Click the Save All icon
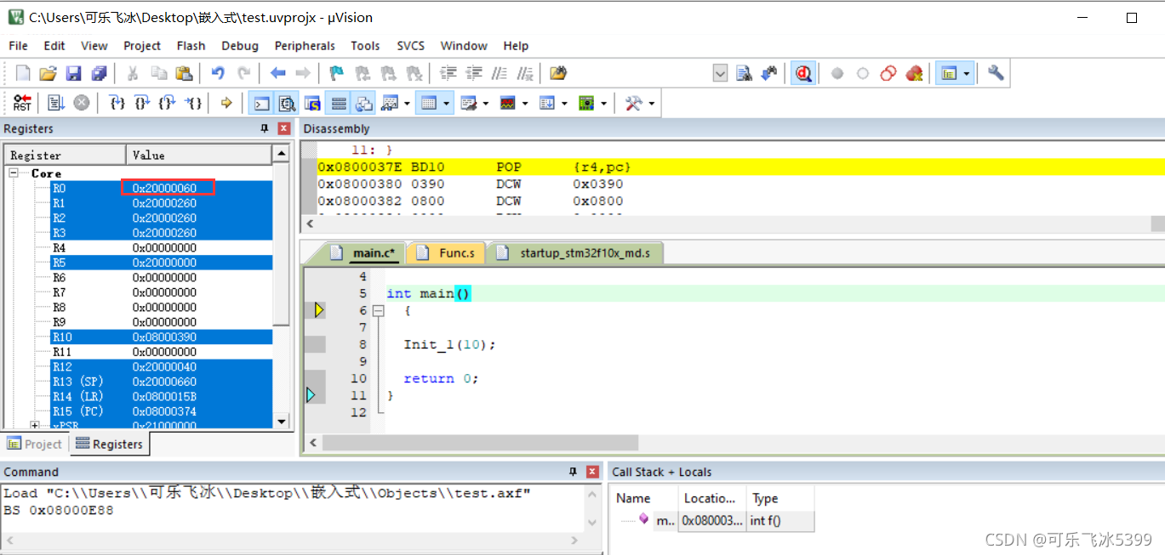The image size is (1165, 555). tap(99, 73)
